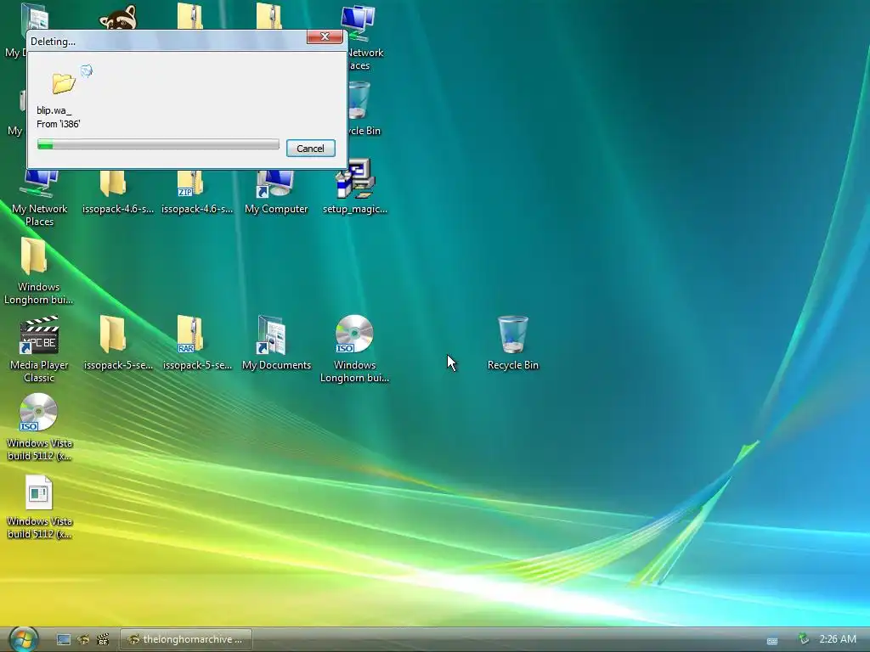
Task: Select the issopack-5 RAR archive icon
Action: coord(197,343)
